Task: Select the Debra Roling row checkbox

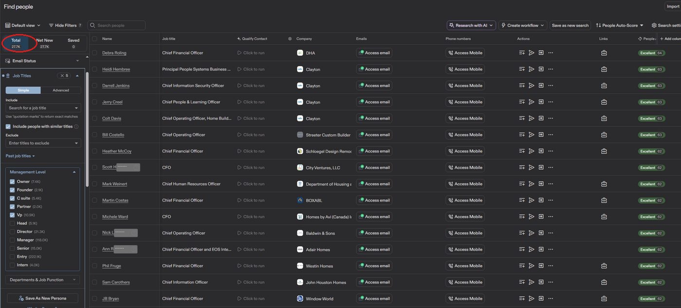Action: click(94, 53)
